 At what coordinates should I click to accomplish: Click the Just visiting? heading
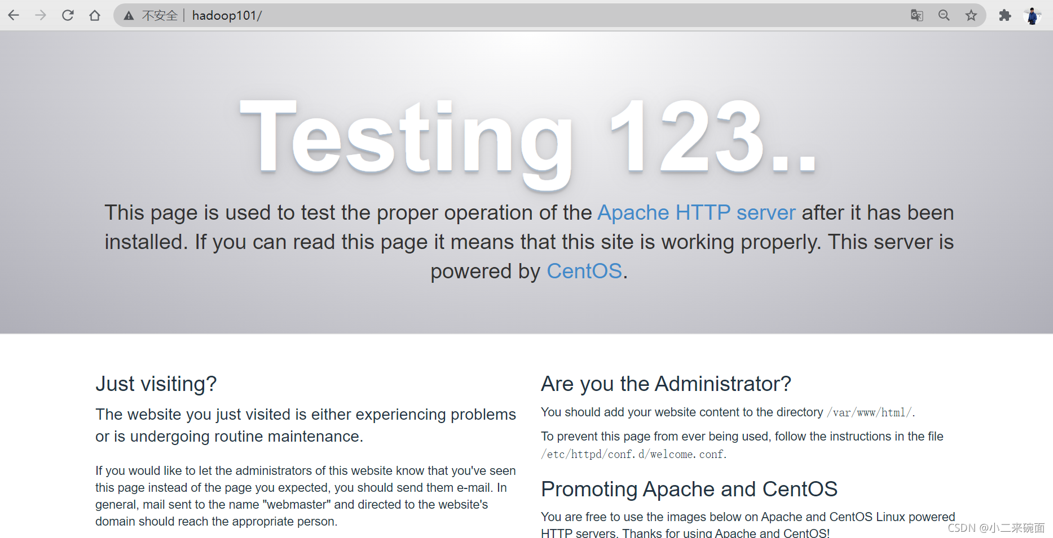coord(156,384)
